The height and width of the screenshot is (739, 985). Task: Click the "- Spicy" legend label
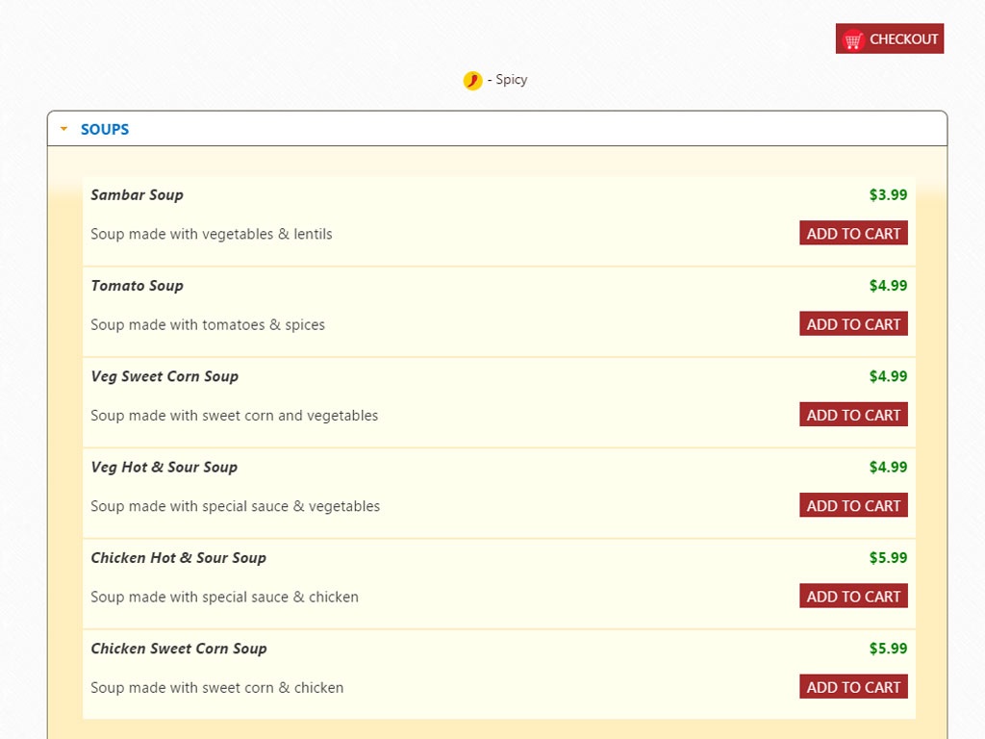[507, 80]
